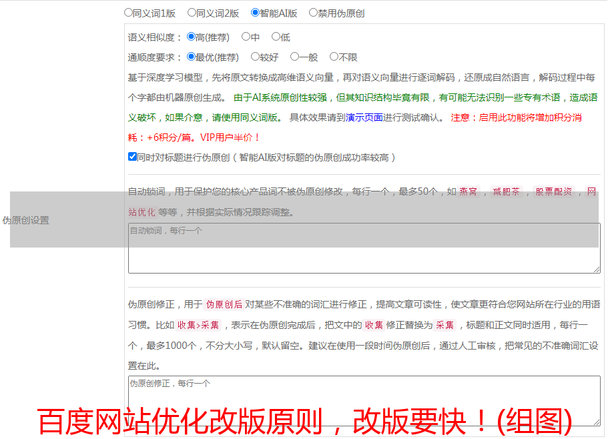
Task: Click into the 自动锁词 textarea
Action: (364, 248)
